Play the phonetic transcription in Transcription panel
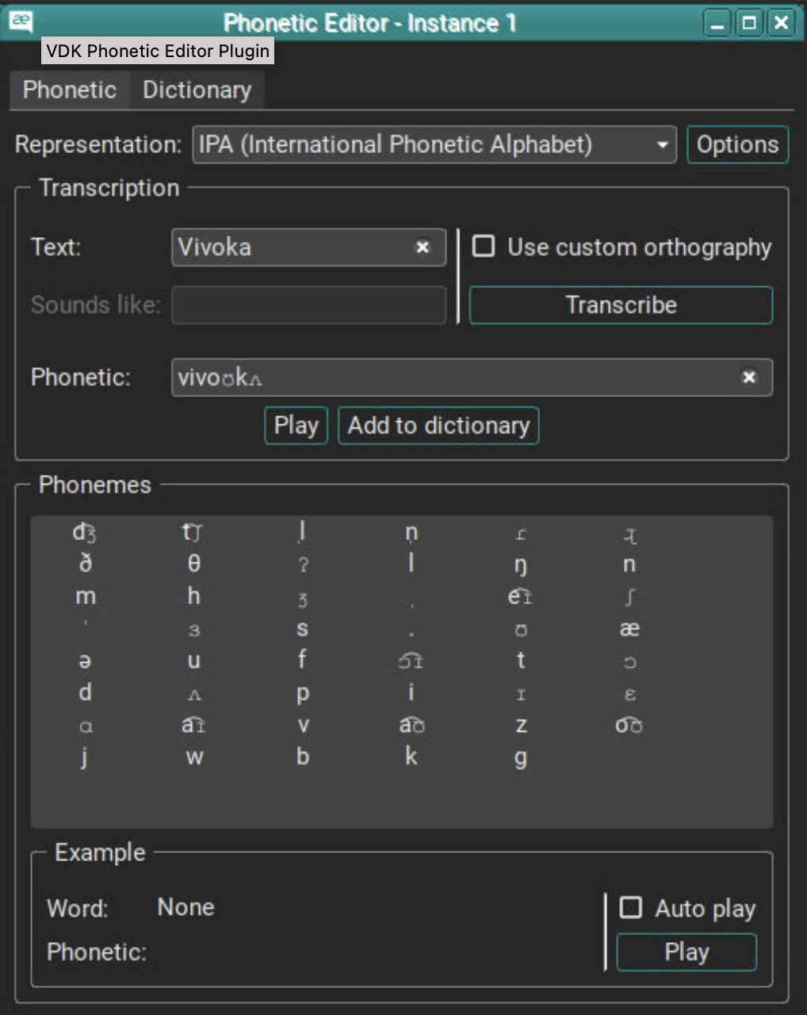The image size is (807, 1015). (x=296, y=426)
